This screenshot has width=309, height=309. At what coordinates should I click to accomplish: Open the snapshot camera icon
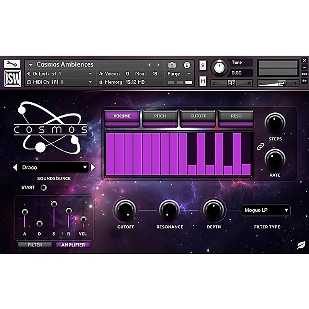click(172, 65)
